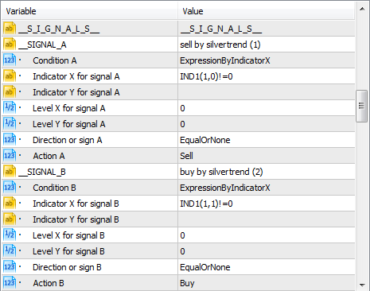Click the integer icon next to Action B
This screenshot has width=370, height=291.
[10, 283]
